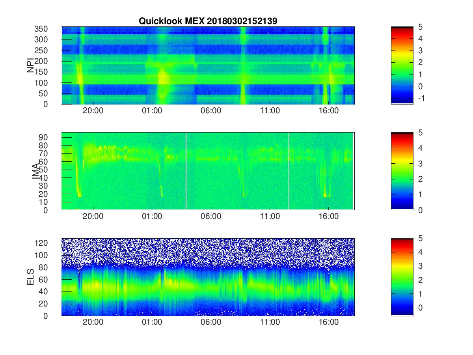The image size is (473, 355).
Task: Click the 06:00 tick under the NPI panel
Action: pyautogui.click(x=211, y=111)
